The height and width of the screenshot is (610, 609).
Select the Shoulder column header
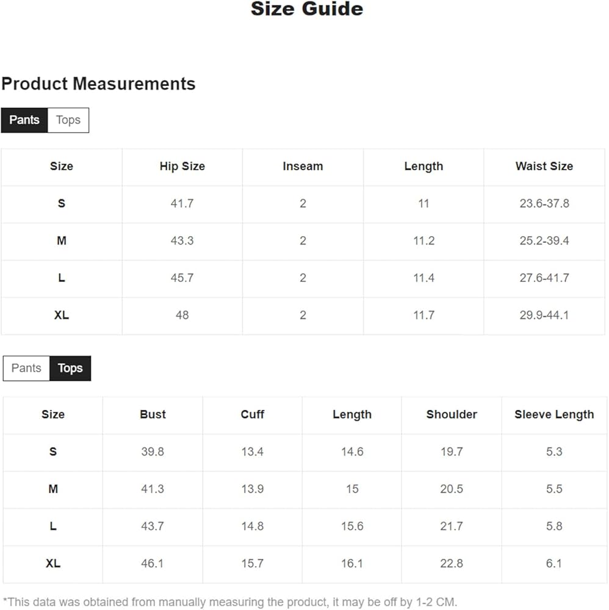coord(452,415)
